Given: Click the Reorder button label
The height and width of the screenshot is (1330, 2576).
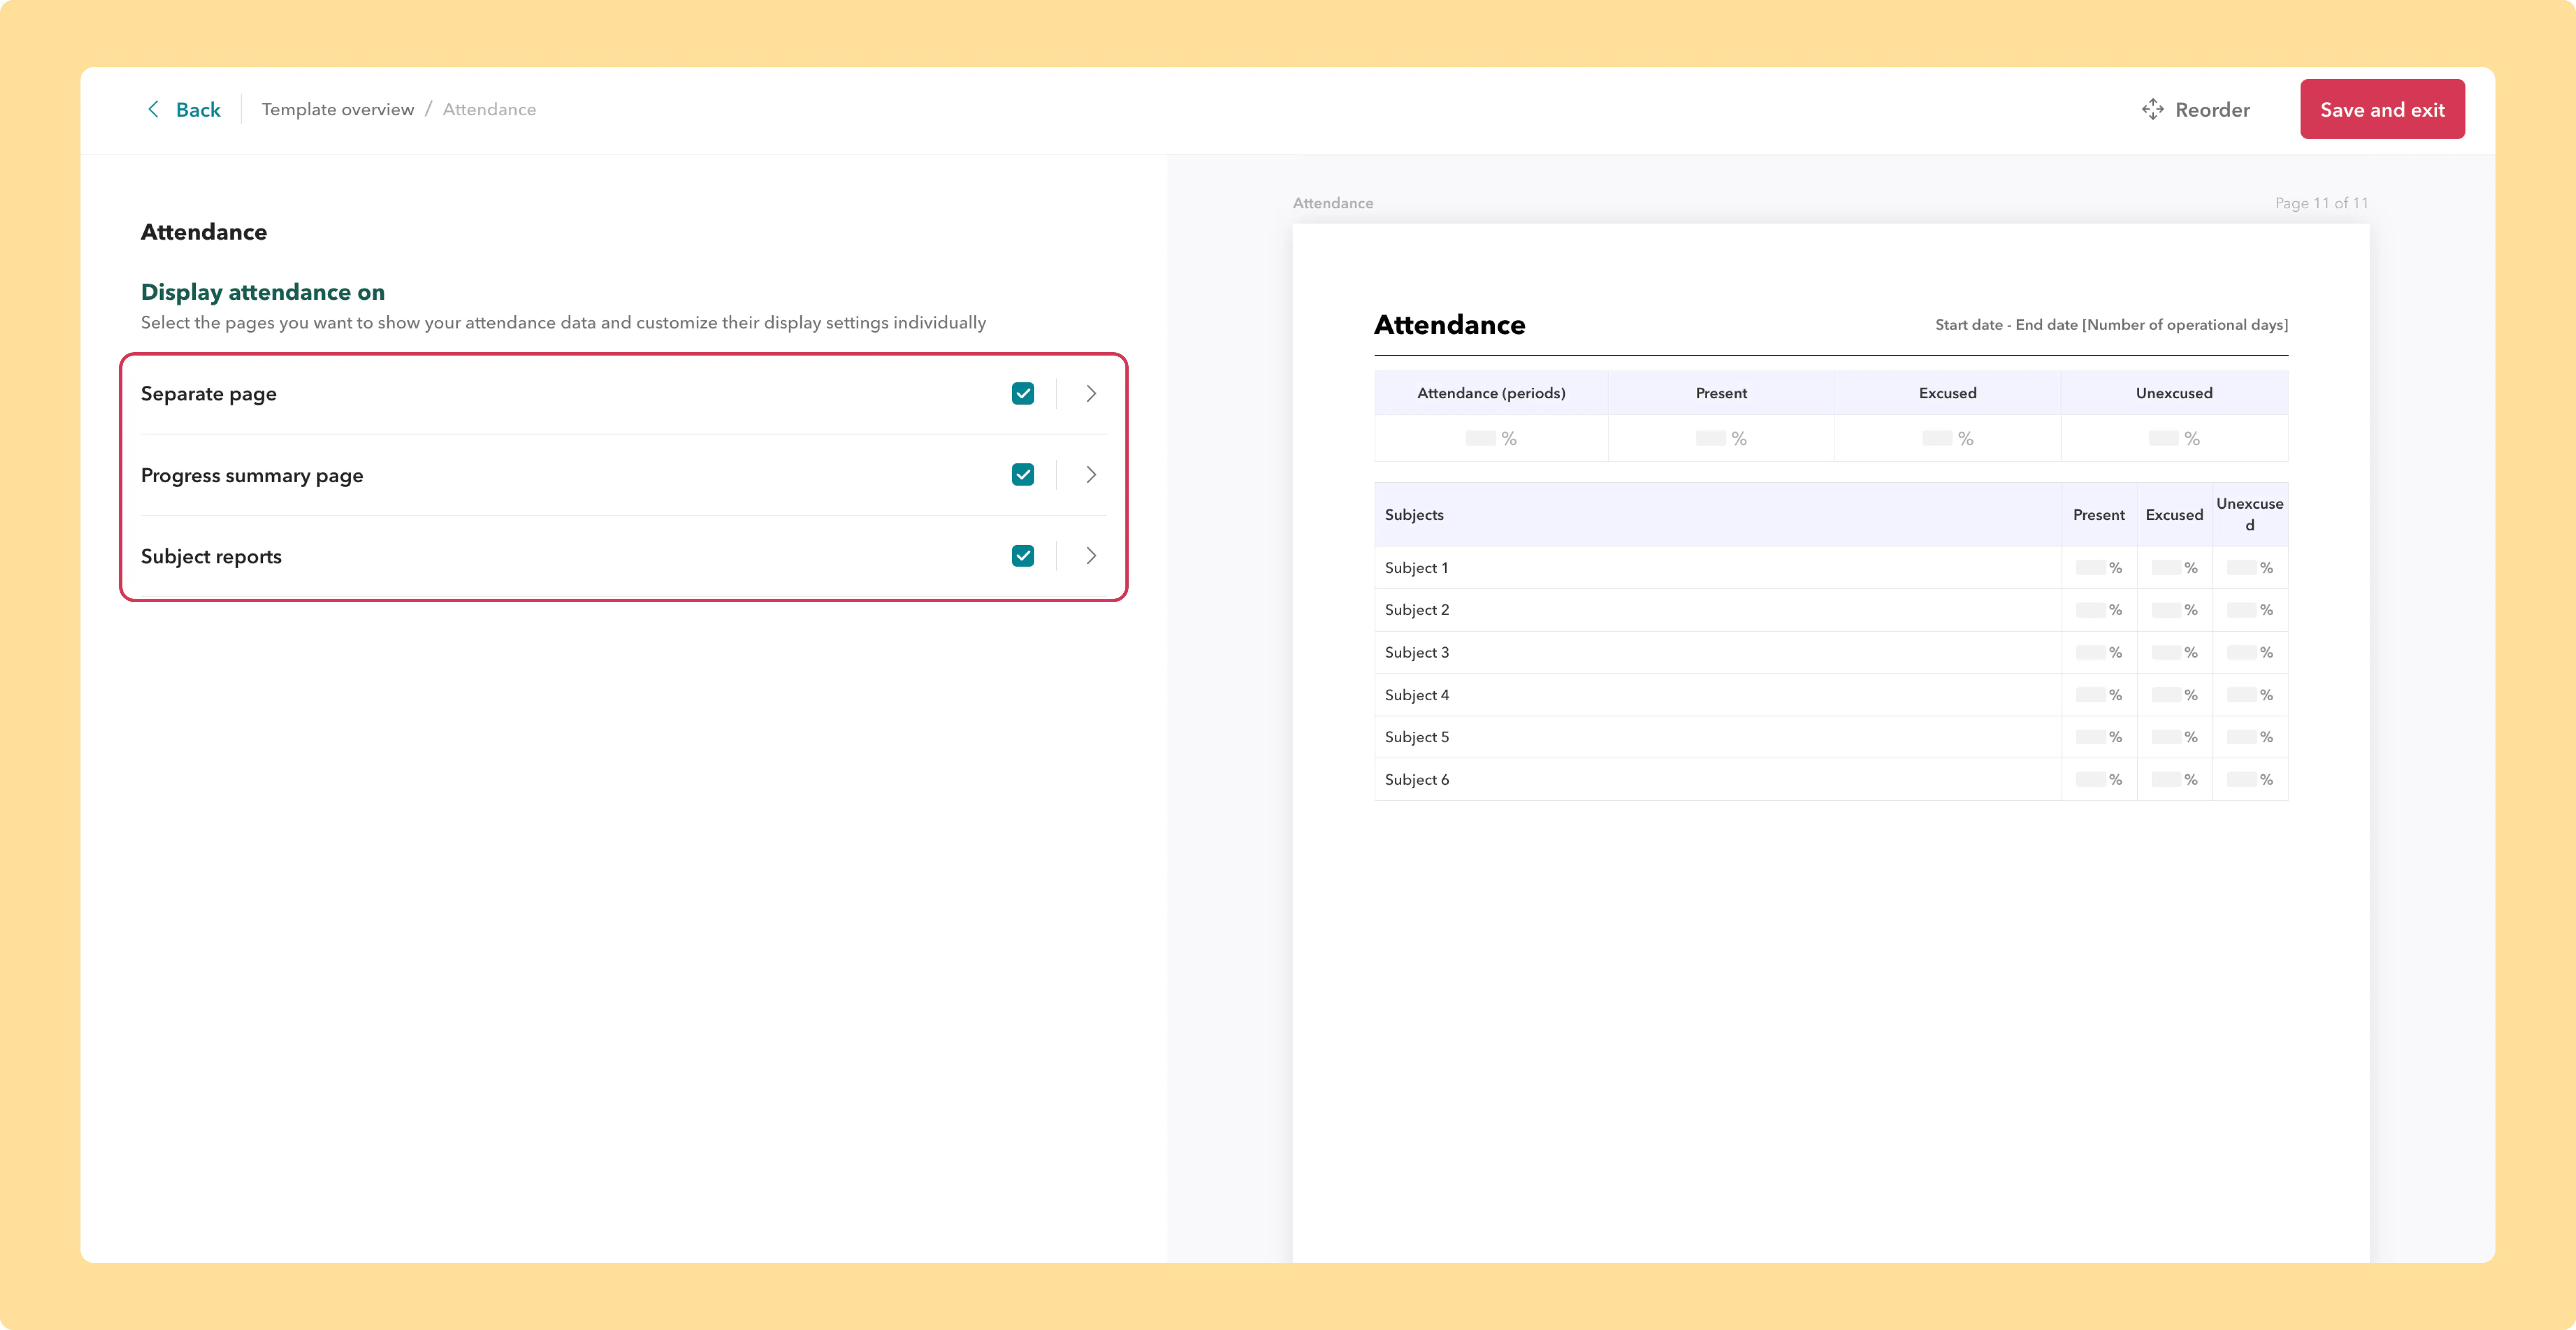Looking at the screenshot, I should (x=2212, y=109).
